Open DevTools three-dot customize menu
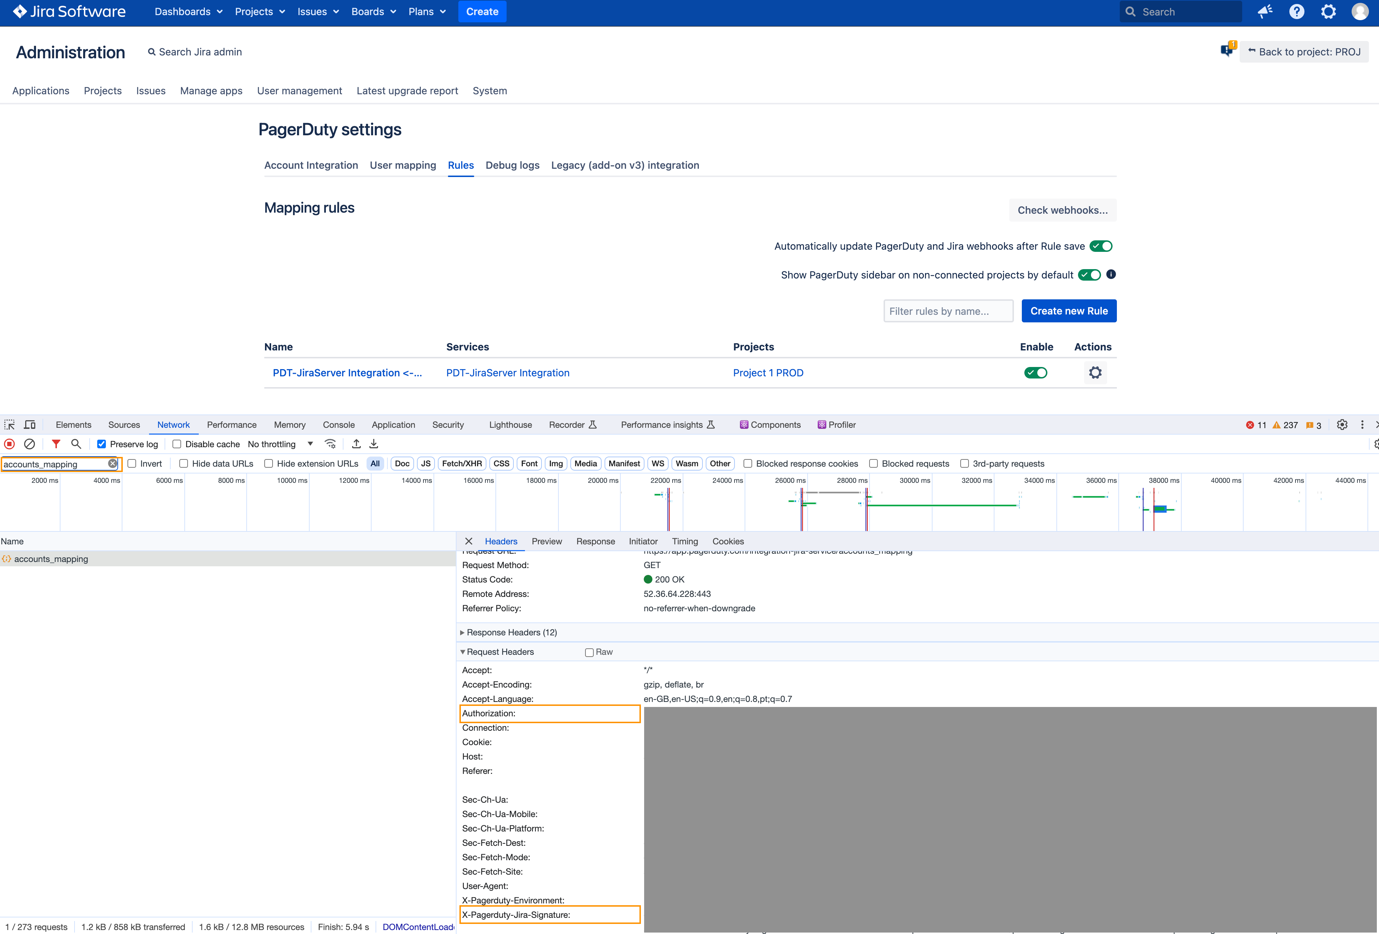 click(x=1362, y=425)
